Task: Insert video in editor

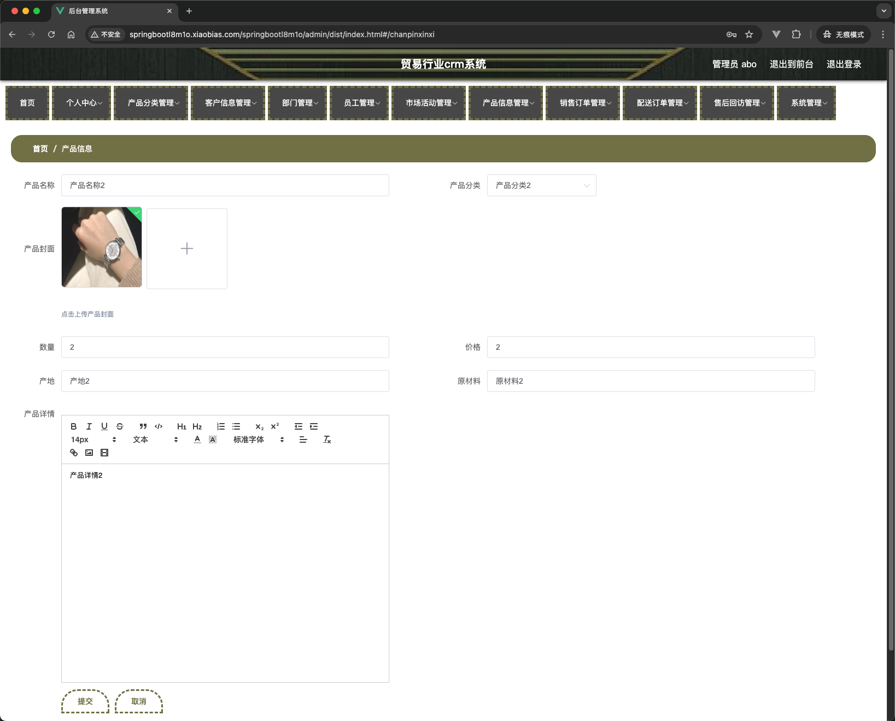Action: [x=104, y=453]
